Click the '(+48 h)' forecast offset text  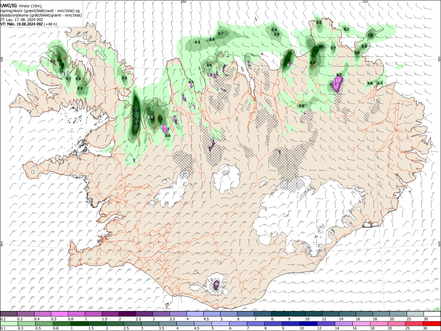pos(51,24)
